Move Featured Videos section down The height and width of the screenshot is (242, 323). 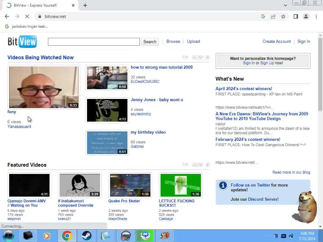tap(201, 164)
